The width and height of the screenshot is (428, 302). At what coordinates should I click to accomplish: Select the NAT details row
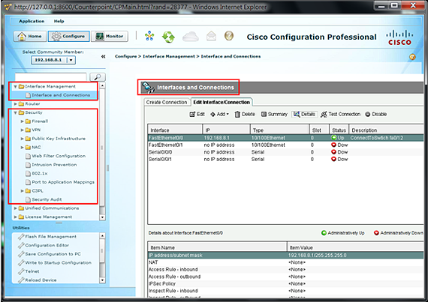285,262
